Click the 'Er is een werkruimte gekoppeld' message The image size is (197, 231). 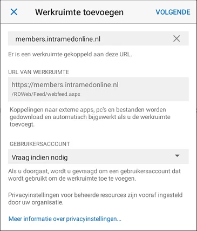(70, 54)
